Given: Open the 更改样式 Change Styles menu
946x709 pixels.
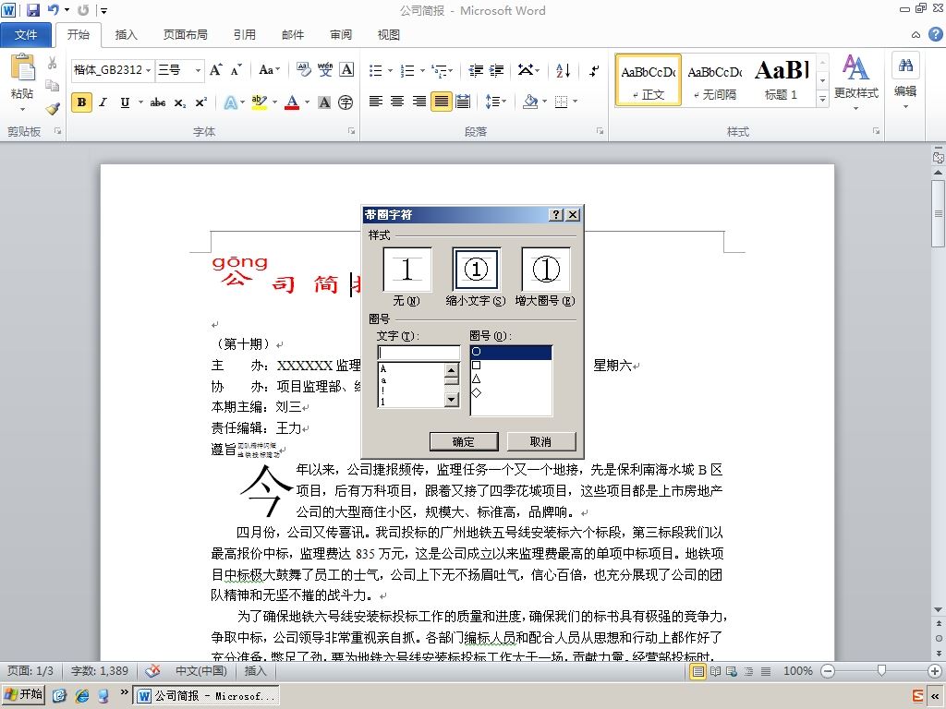Looking at the screenshot, I should pos(855,82).
